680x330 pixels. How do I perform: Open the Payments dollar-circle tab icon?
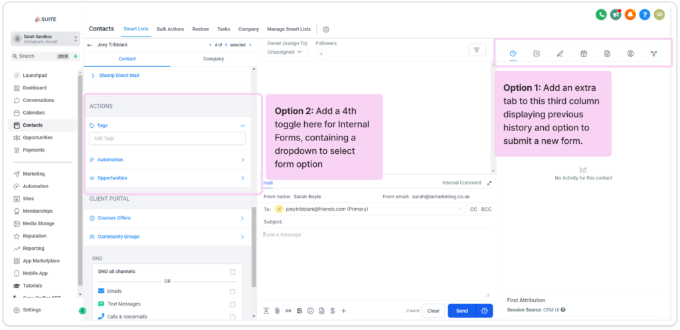tap(631, 54)
